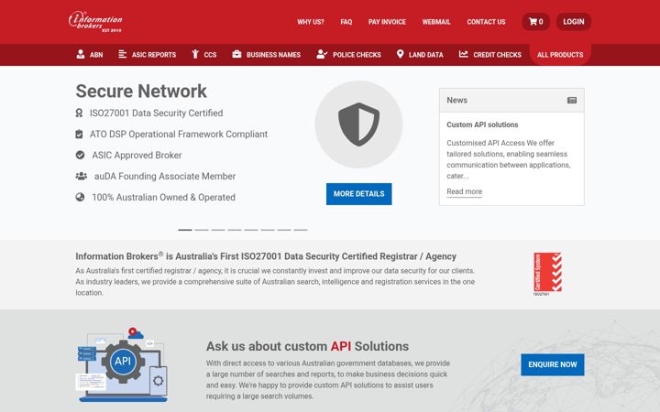Image resolution: width=660 pixels, height=412 pixels.
Task: Select the fourth carousel slide indicator
Action: coord(235,230)
